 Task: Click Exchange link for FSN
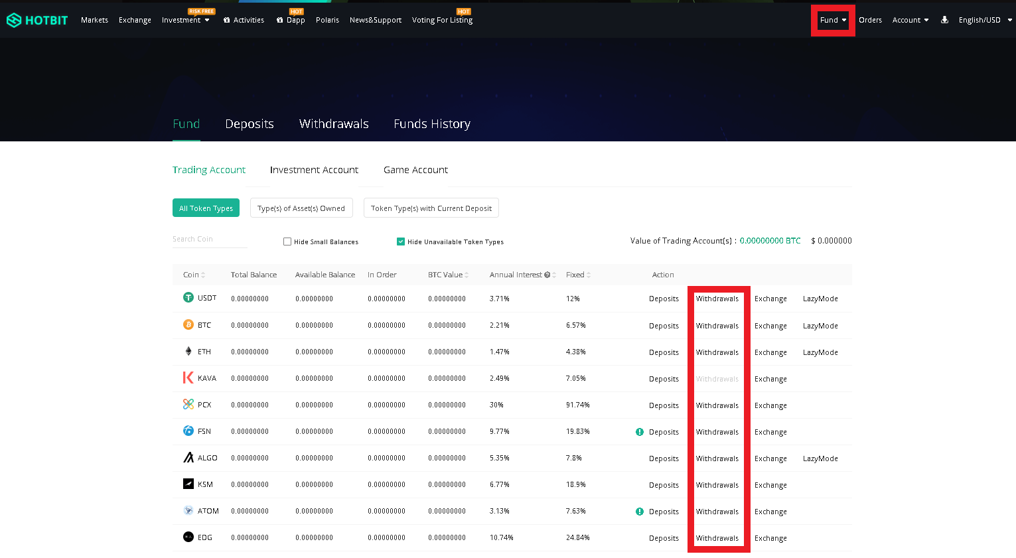pos(770,432)
